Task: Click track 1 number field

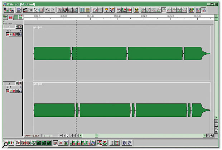Action: click(9, 27)
